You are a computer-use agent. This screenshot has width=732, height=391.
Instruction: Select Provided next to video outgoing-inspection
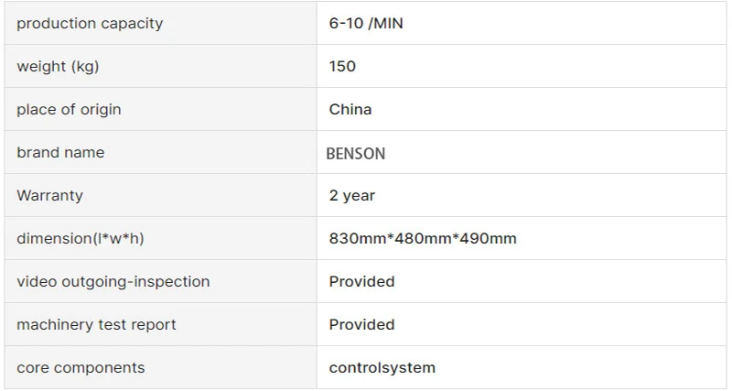point(361,281)
